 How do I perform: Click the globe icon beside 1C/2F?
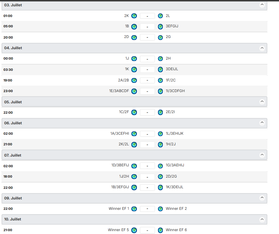click(x=134, y=112)
